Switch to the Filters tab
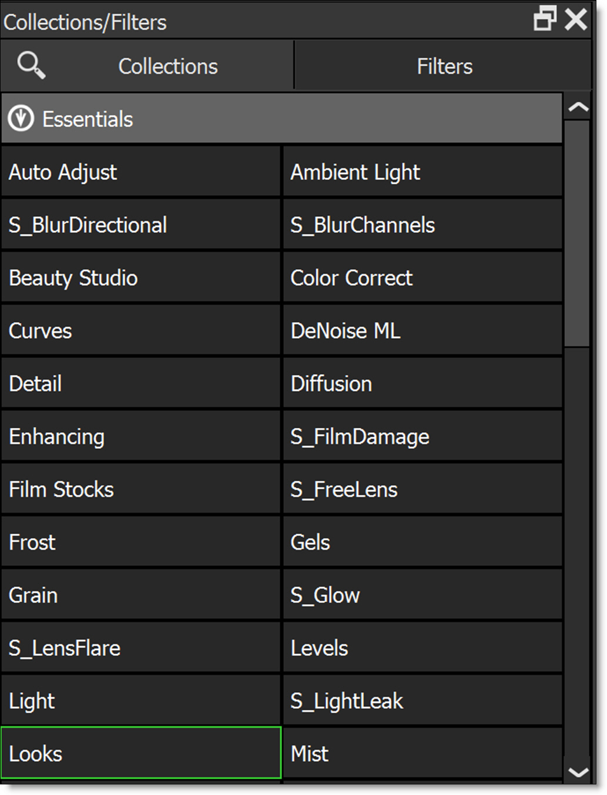Viewport: 607px width, 795px height. tap(444, 66)
